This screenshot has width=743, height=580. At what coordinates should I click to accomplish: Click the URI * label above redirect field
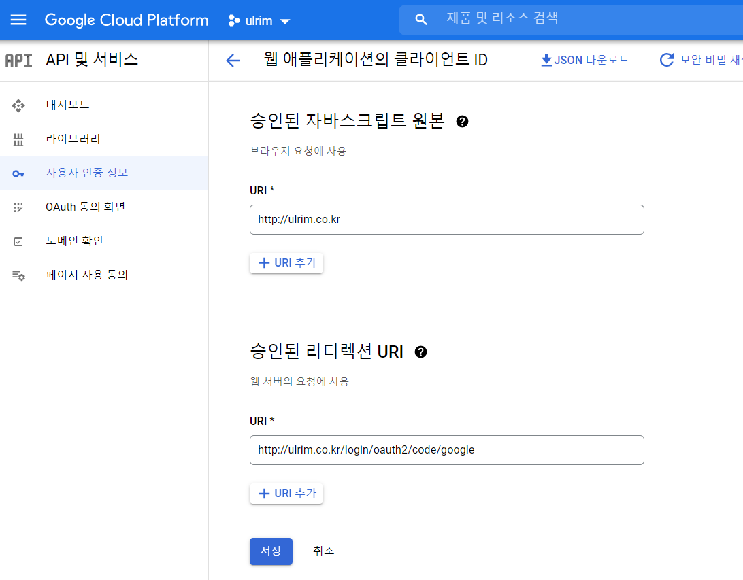(x=262, y=421)
